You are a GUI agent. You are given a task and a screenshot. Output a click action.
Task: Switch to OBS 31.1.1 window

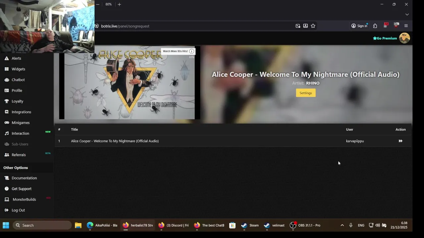point(305,225)
